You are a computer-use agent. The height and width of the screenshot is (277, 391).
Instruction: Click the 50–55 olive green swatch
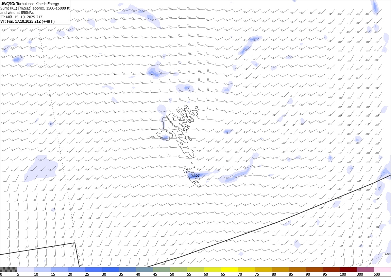coord(178,270)
